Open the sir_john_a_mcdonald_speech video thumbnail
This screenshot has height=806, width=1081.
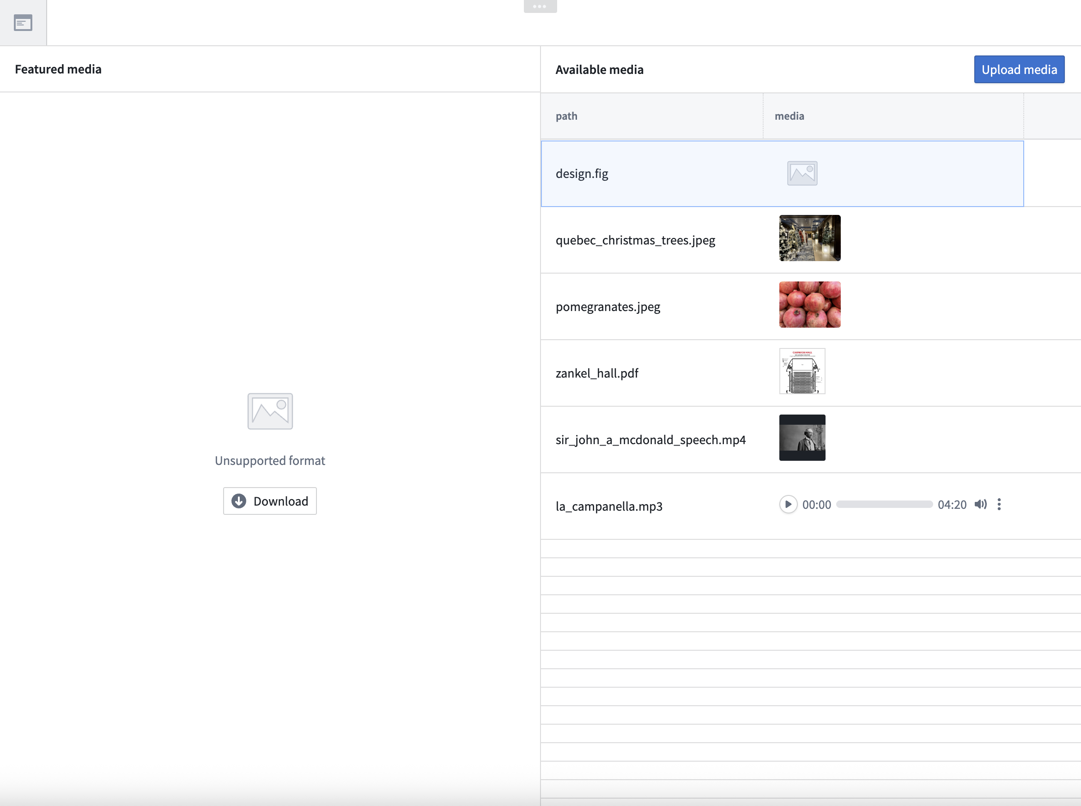(x=802, y=438)
